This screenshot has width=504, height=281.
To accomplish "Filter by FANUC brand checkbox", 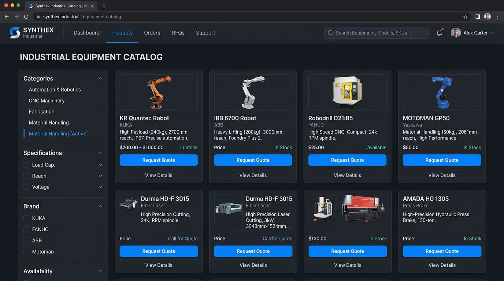I will click(26, 229).
